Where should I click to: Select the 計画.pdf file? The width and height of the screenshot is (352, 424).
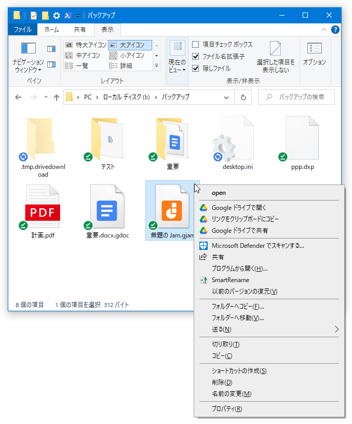(x=43, y=211)
